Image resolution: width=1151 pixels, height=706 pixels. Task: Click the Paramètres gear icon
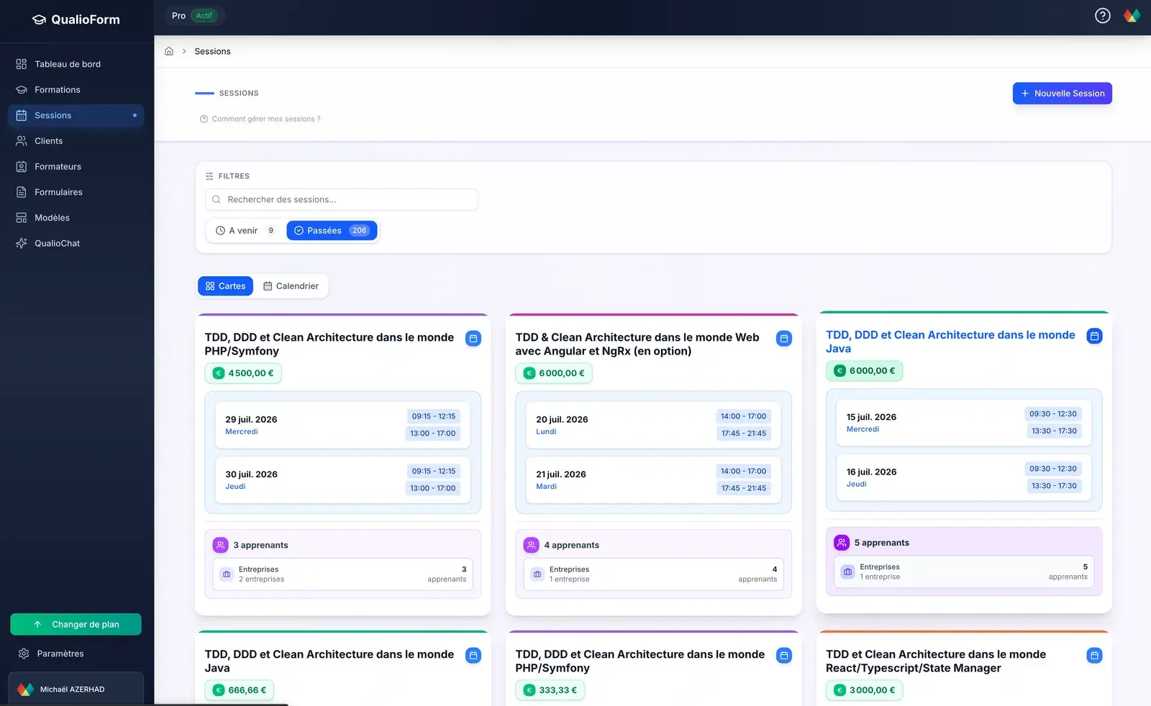24,654
